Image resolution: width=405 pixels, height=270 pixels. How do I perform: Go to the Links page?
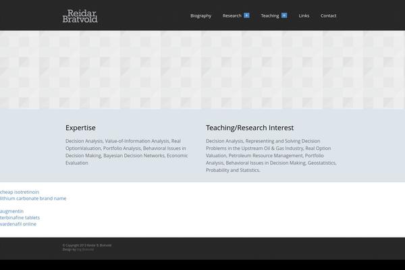pyautogui.click(x=304, y=16)
